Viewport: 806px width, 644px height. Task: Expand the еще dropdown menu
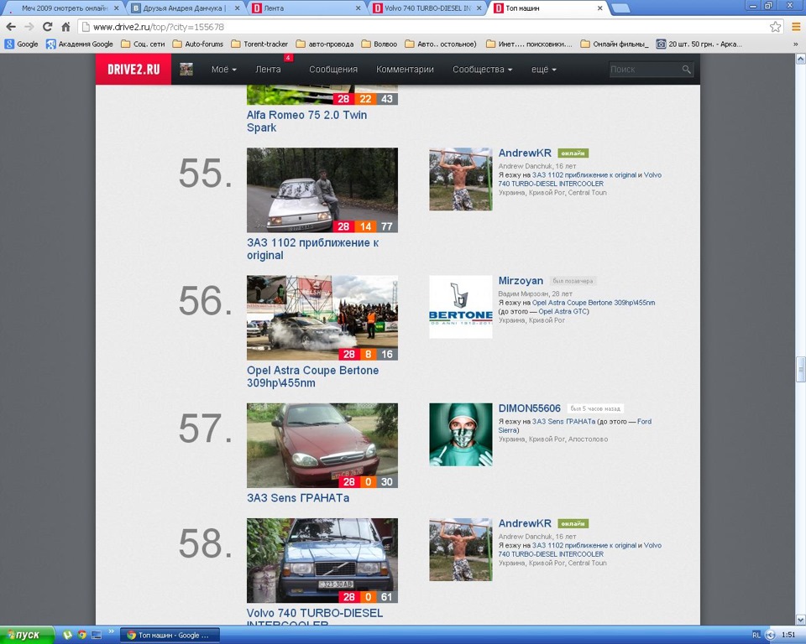(544, 70)
